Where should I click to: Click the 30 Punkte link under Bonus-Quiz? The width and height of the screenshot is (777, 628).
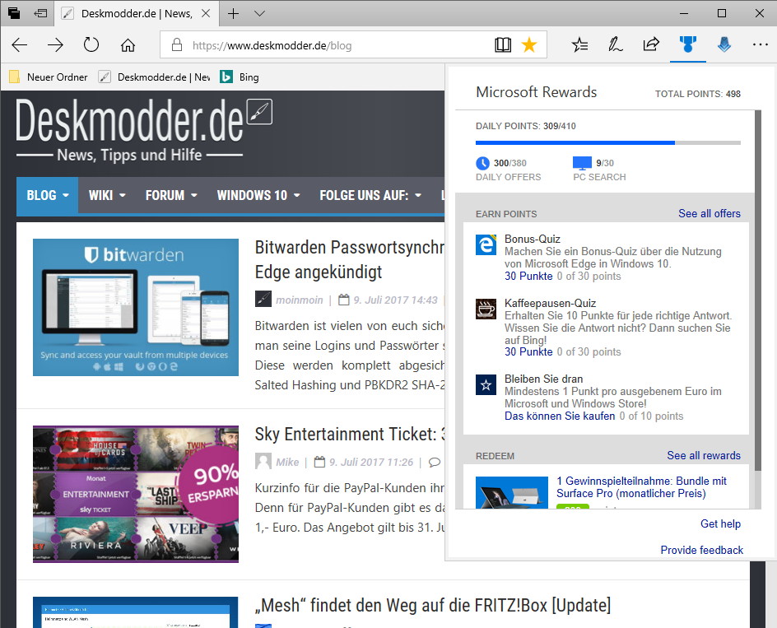pyautogui.click(x=528, y=276)
